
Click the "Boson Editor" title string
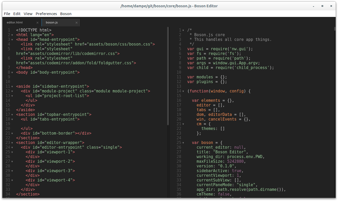click(229, 152)
